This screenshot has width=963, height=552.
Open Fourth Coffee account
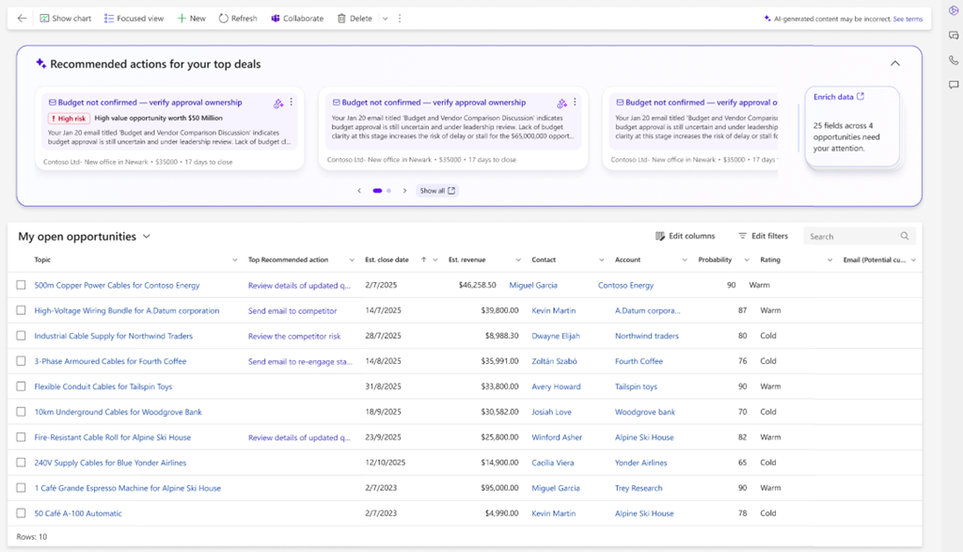coord(639,361)
